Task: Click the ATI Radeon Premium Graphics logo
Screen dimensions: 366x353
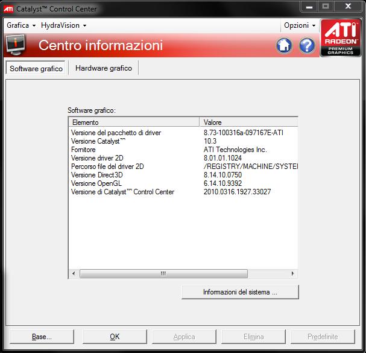Action: tap(341, 38)
